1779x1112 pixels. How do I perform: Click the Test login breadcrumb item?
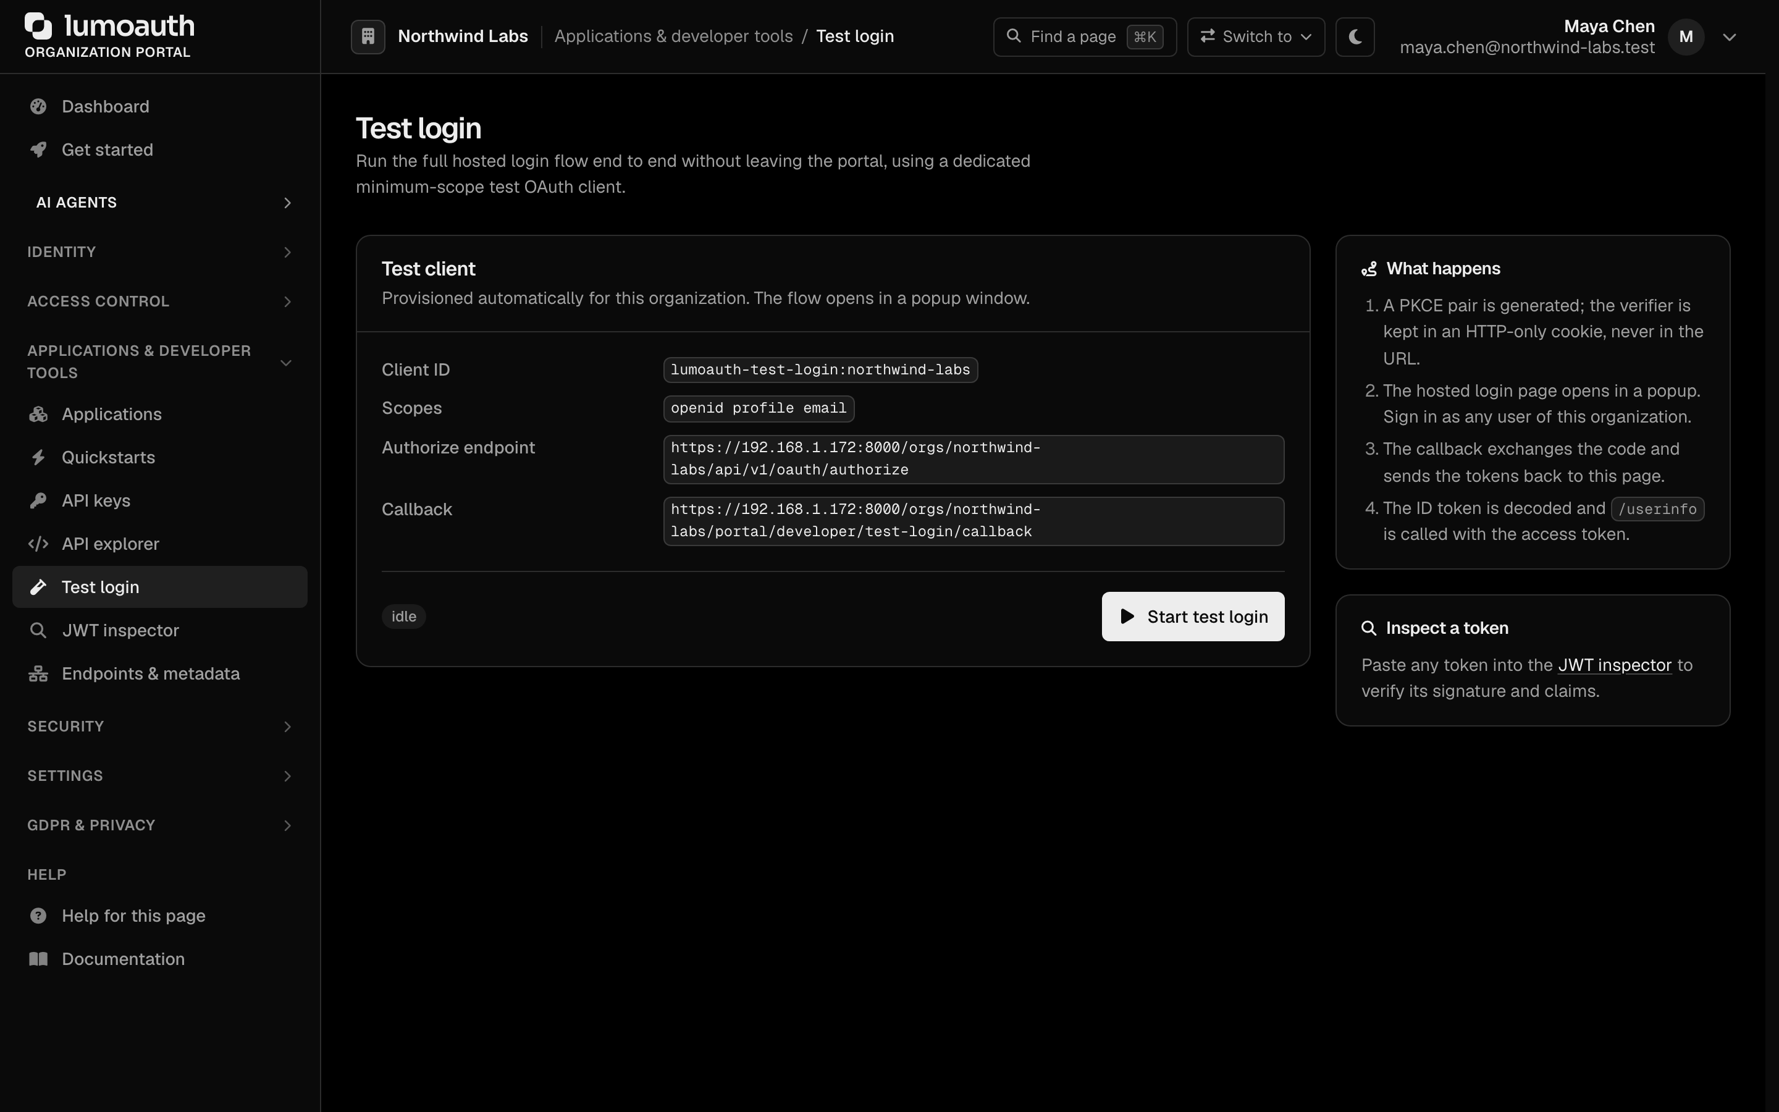(x=855, y=36)
